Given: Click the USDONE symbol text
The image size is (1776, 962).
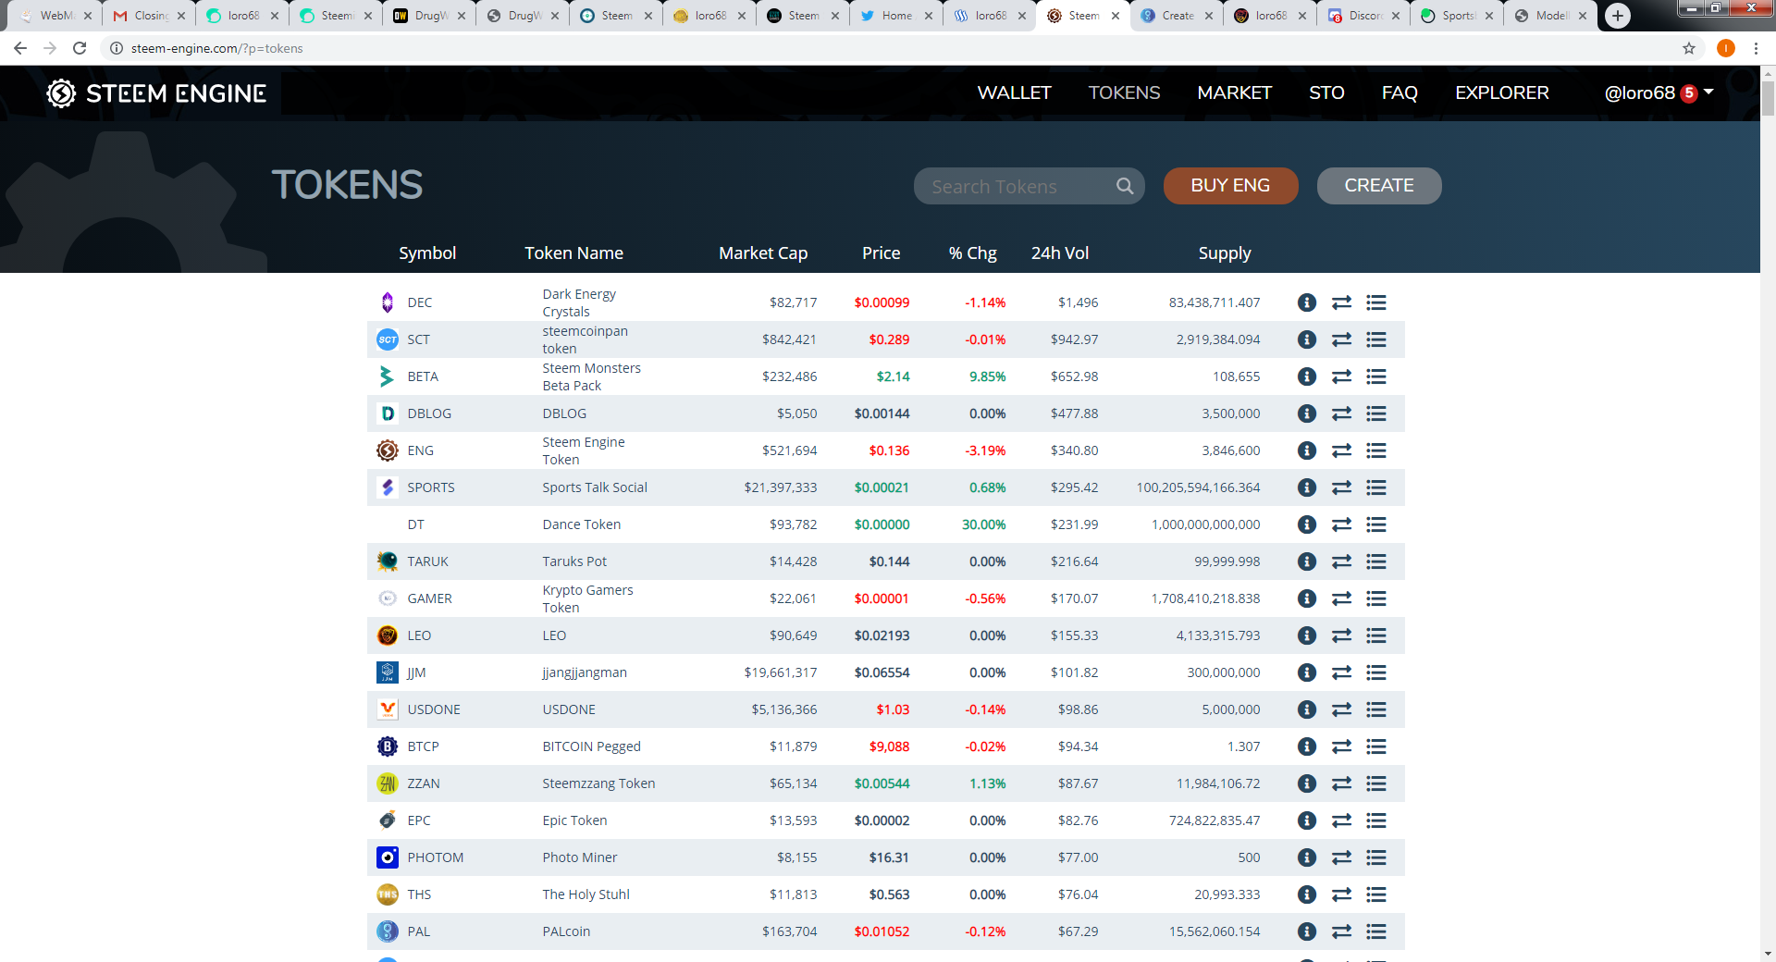Looking at the screenshot, I should (x=434, y=709).
